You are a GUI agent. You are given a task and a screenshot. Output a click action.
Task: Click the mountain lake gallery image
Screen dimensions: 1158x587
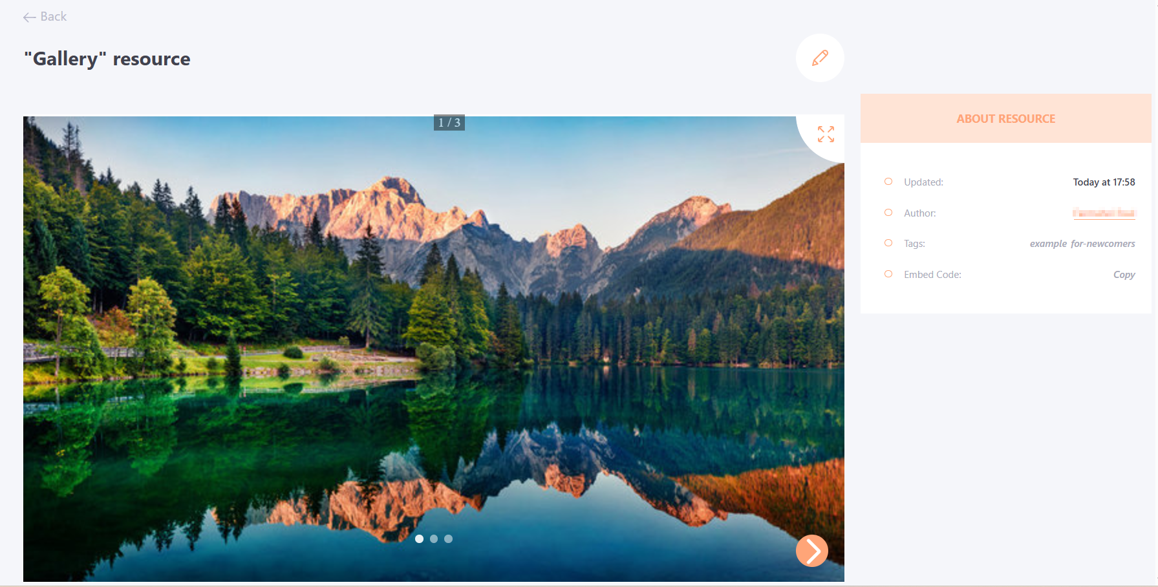tap(434, 349)
